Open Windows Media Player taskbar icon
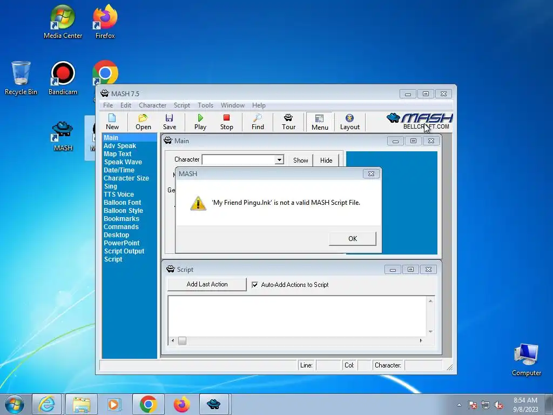The height and width of the screenshot is (415, 553). [114, 404]
